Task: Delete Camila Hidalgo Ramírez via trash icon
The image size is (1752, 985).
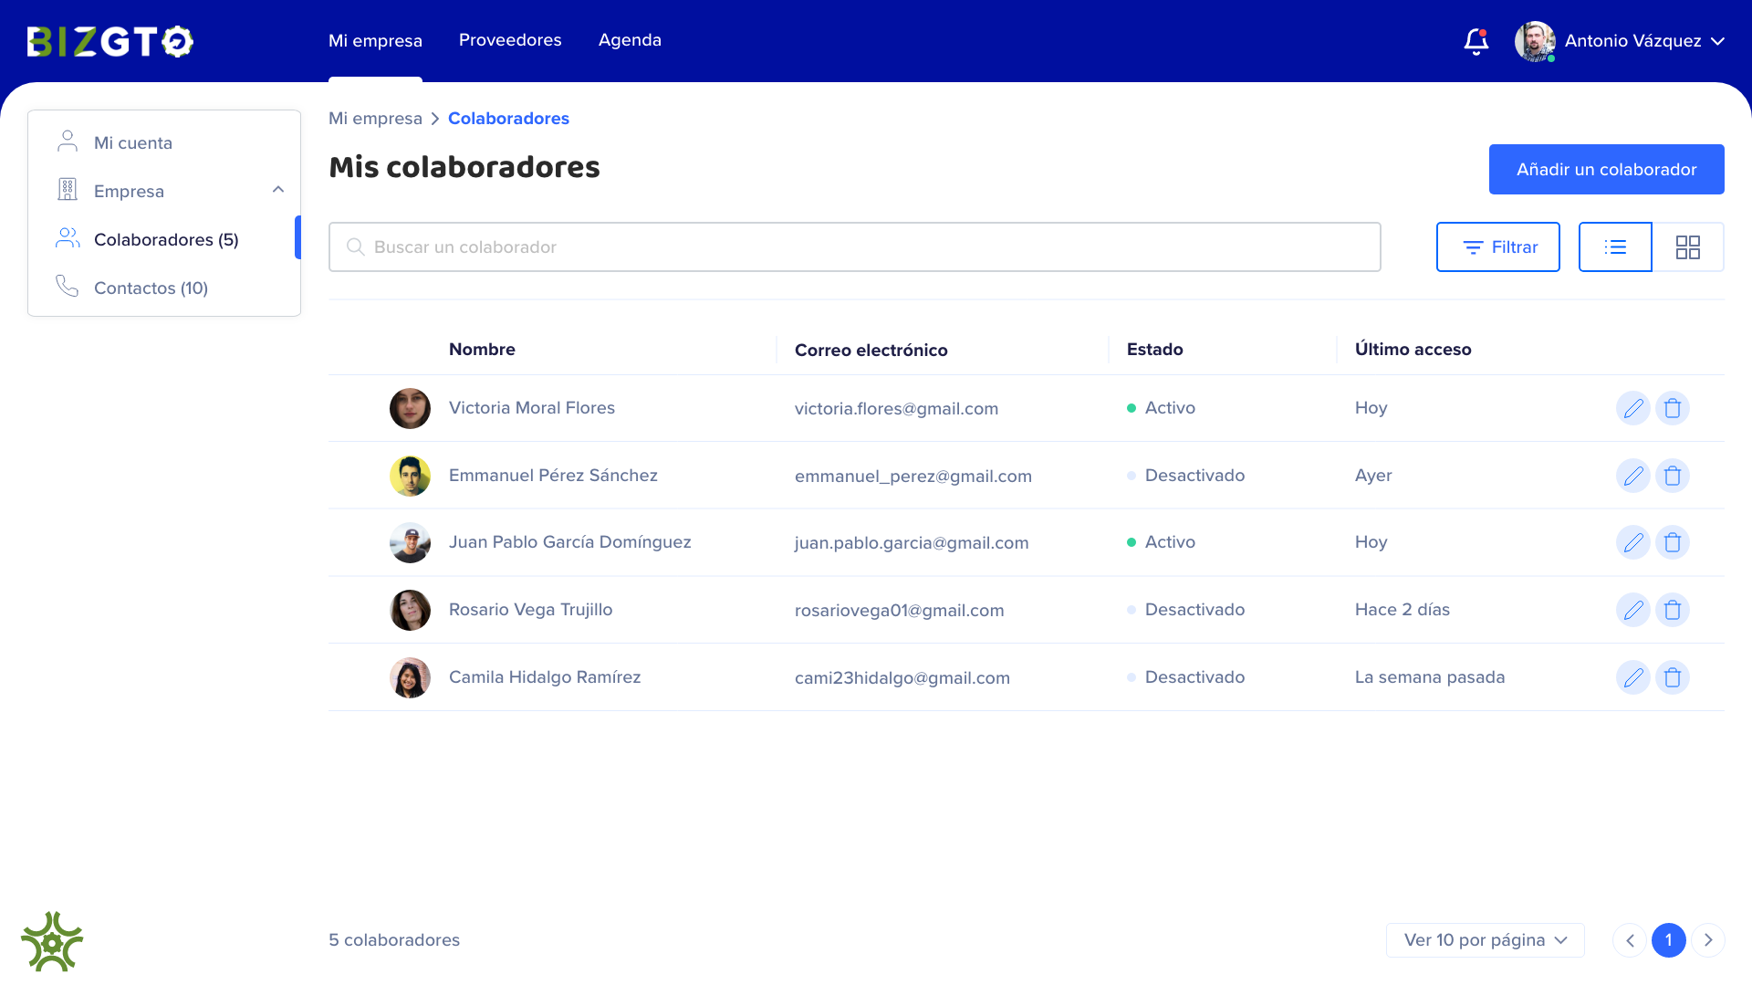Action: [x=1673, y=677]
